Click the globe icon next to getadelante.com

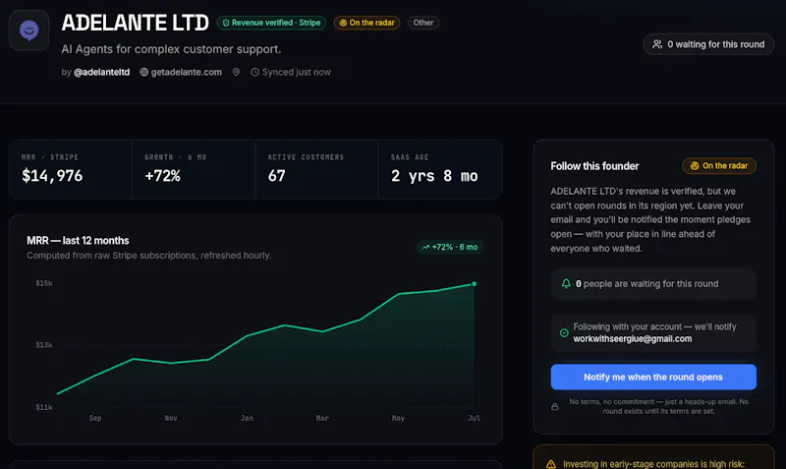(x=143, y=72)
